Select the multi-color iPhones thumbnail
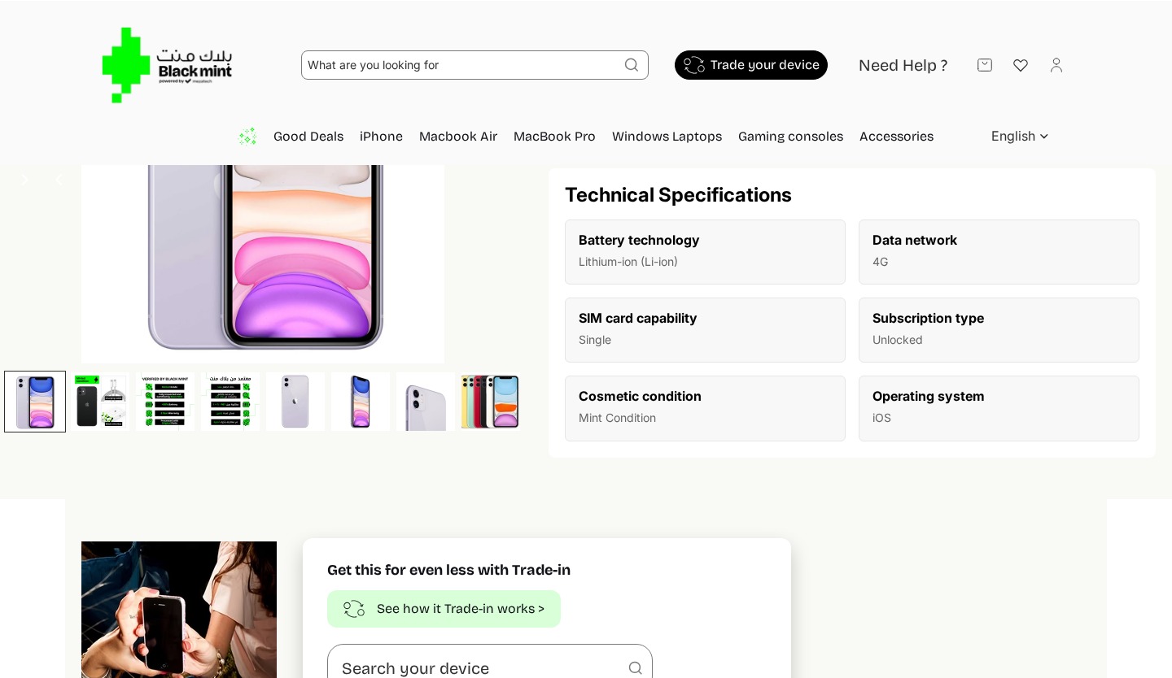Image resolution: width=1172 pixels, height=678 pixels. [x=491, y=402]
